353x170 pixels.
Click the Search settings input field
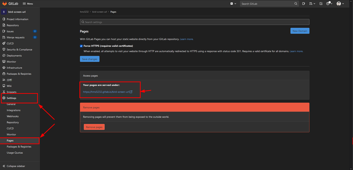194,22
